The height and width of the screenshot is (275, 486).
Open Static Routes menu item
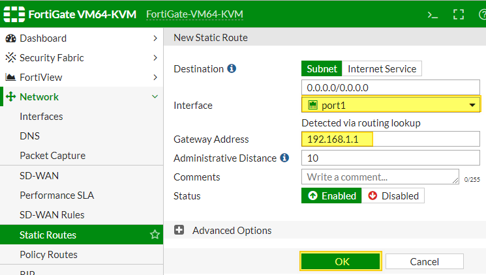[82, 235]
